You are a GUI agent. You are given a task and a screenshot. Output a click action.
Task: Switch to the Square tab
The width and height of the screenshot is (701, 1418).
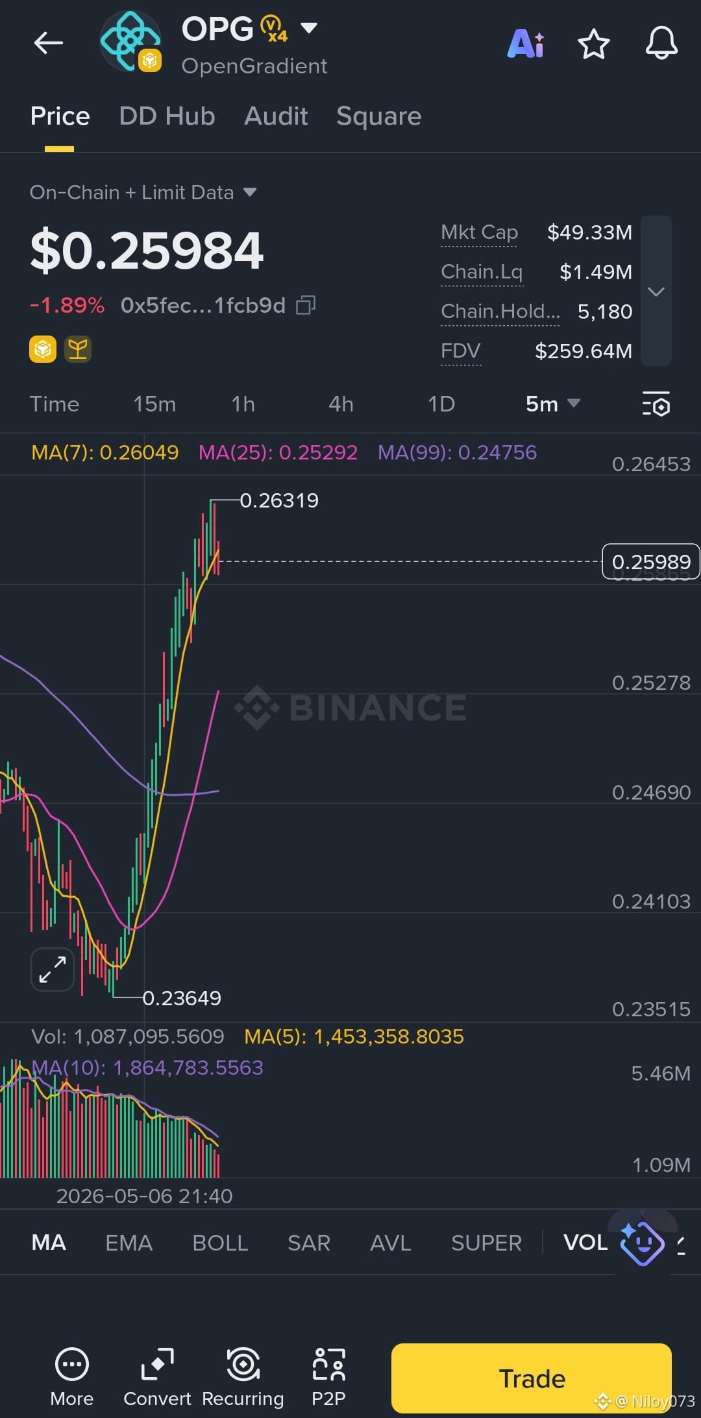[379, 116]
